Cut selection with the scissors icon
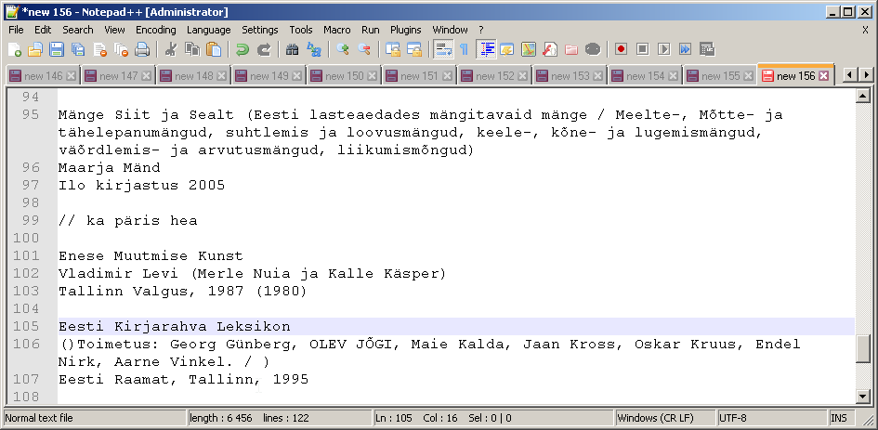Viewport: 878px width, 430px height. [x=171, y=49]
